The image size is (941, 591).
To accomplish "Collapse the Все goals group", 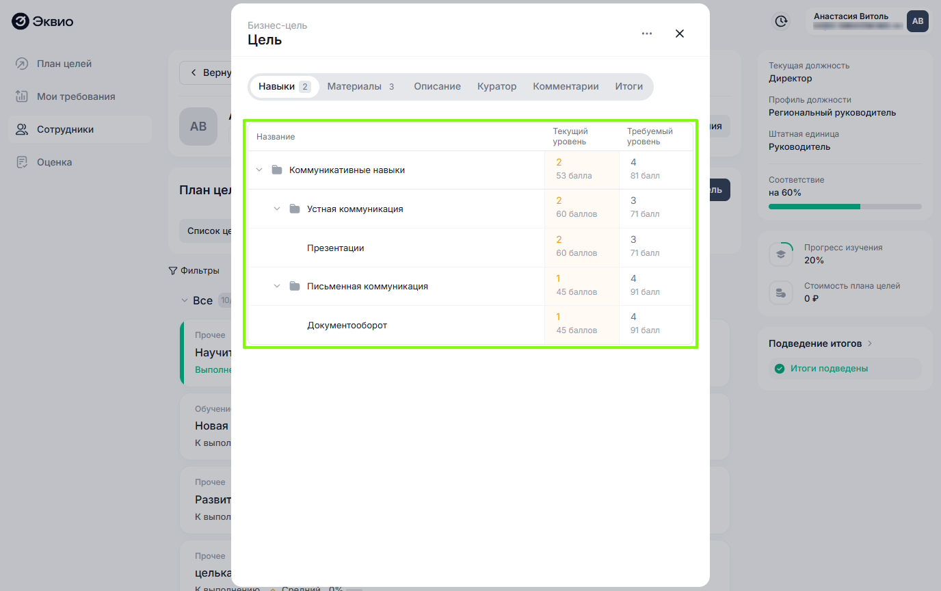I will tap(184, 300).
